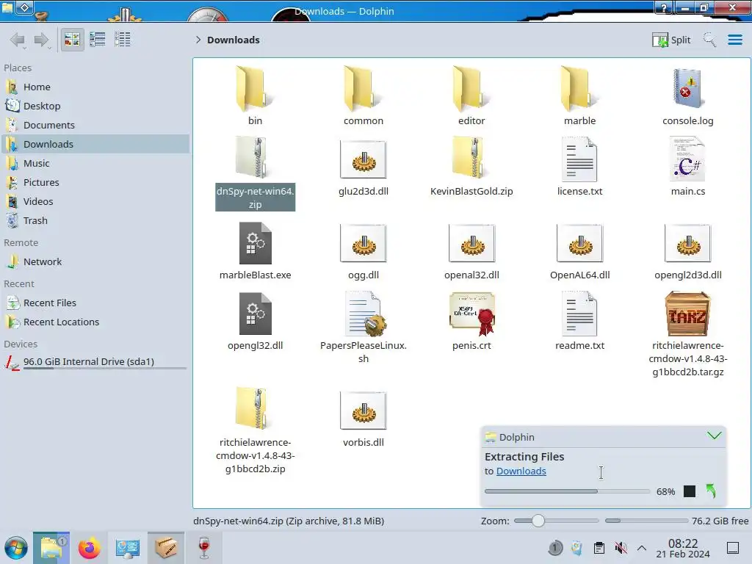Open the clipboard tray icon
This screenshot has height=564, width=752.
599,548
